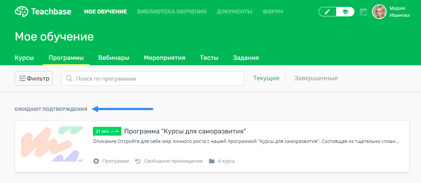Open the Задания tab
This screenshot has height=183, width=421.
coord(246,58)
